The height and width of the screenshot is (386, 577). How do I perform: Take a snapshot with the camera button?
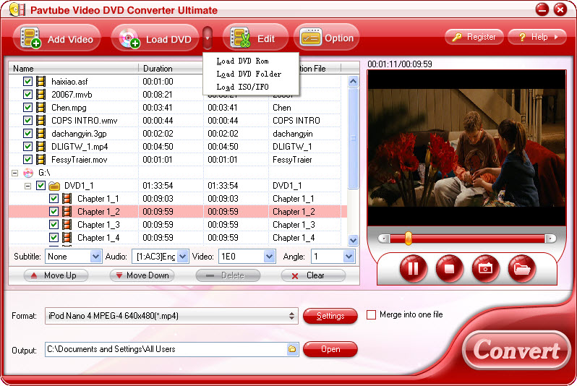click(485, 269)
